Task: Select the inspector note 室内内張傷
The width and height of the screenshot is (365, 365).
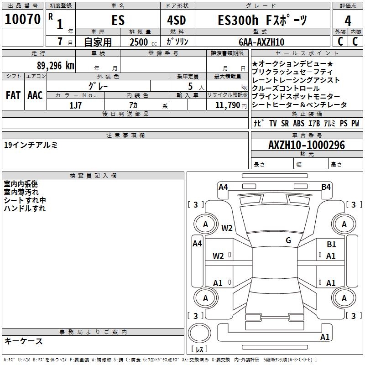Action: 21,184
